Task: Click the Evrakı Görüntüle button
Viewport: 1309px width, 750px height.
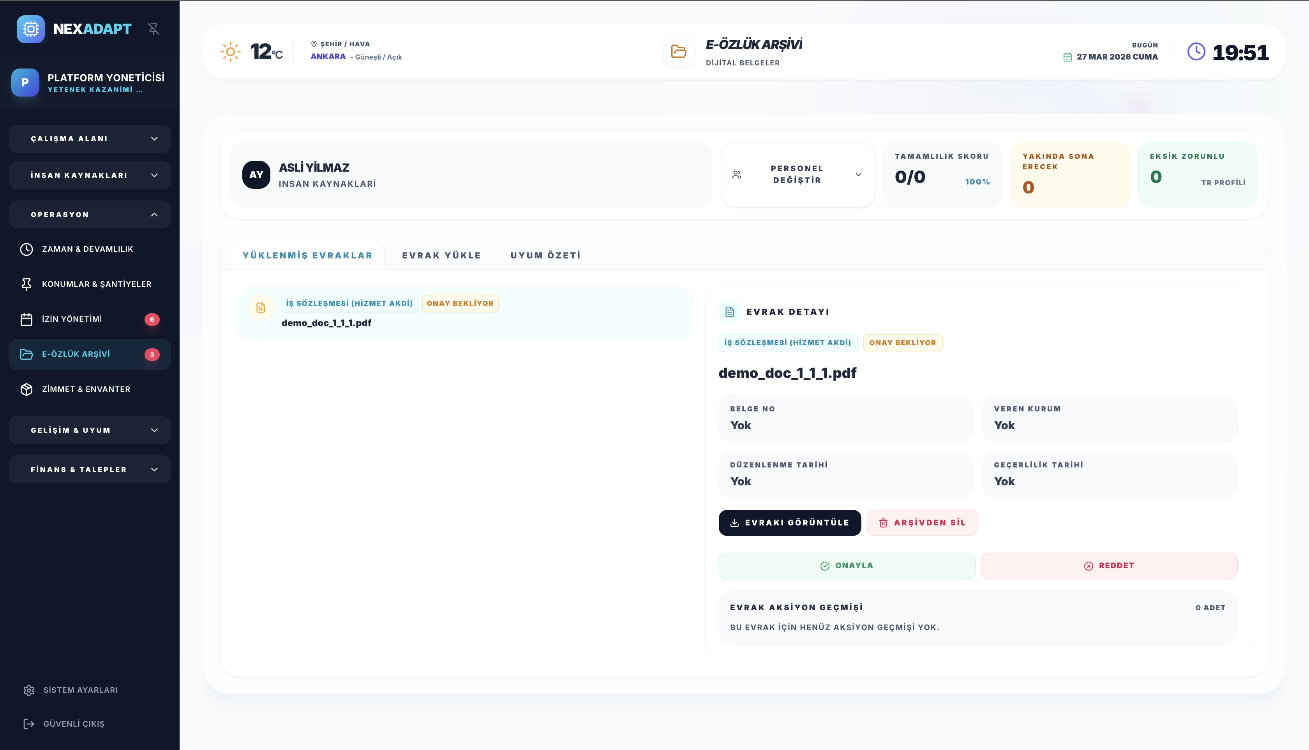Action: 789,523
